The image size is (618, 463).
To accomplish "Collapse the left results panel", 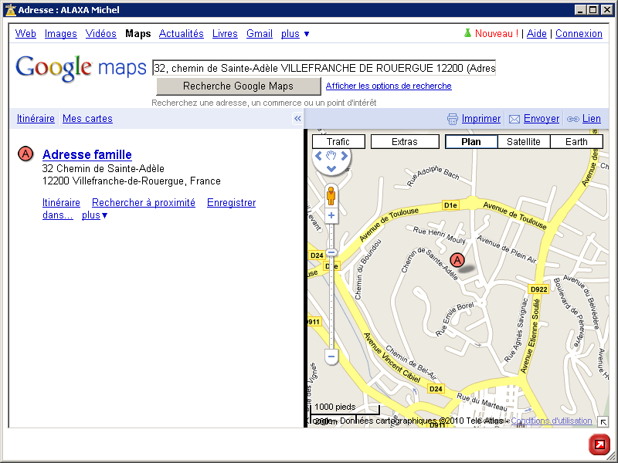I will (297, 119).
